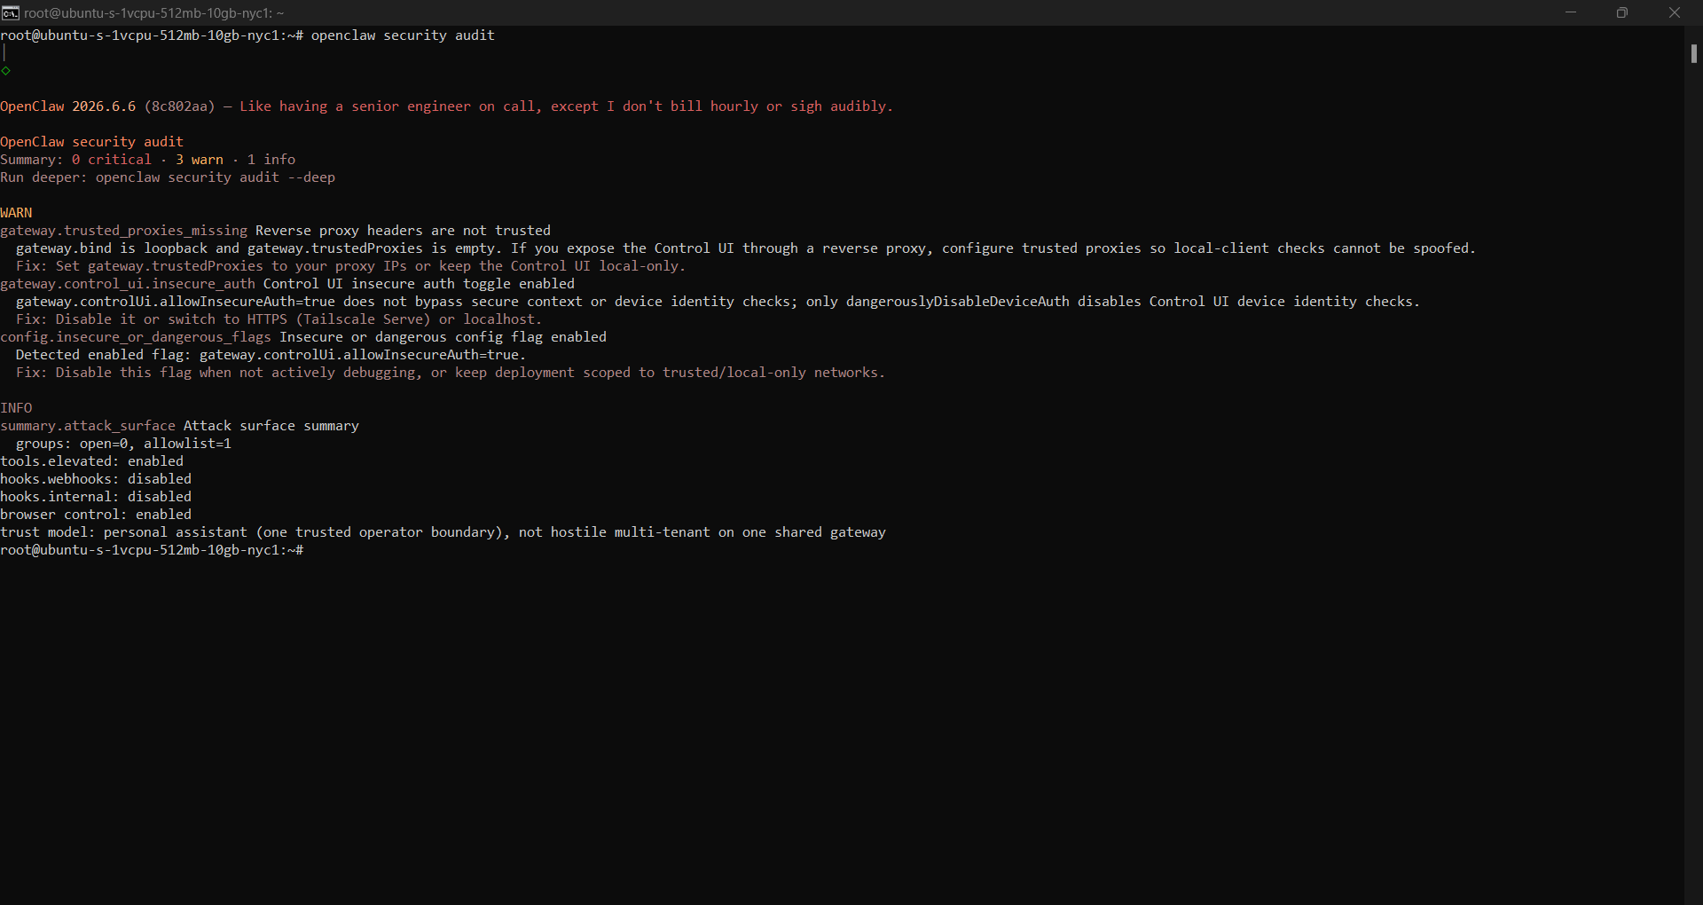Maximize the terminal window
The height and width of the screenshot is (905, 1703).
pos(1621,12)
